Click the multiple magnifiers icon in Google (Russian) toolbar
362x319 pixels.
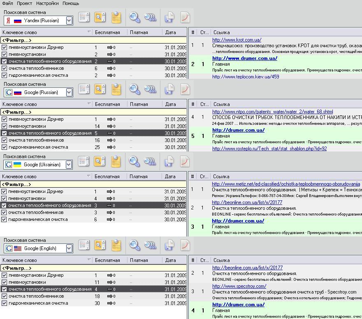tap(151, 89)
